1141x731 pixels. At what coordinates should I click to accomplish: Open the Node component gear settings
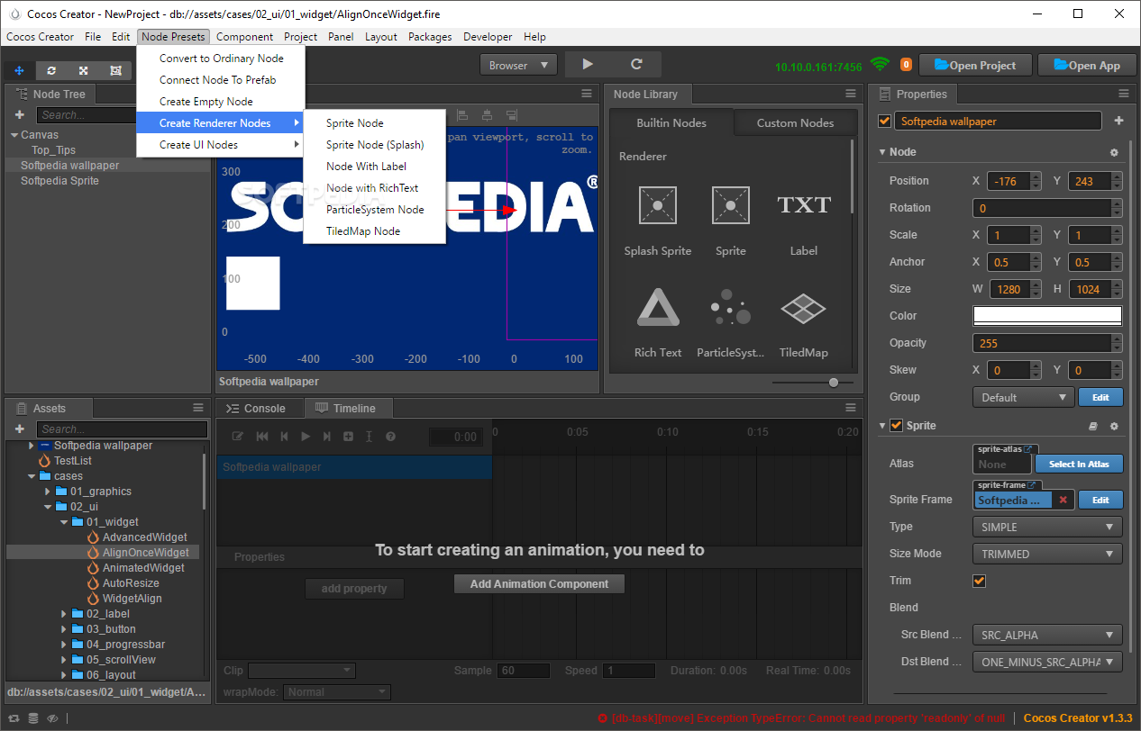pos(1114,153)
